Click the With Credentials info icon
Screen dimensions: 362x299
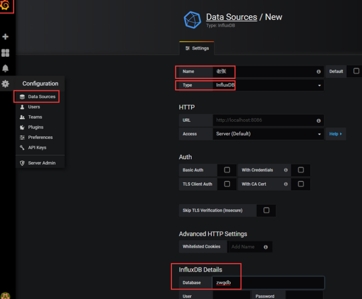(286, 170)
